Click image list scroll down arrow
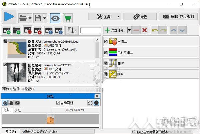The width and height of the screenshot is (200, 134). click(97, 84)
